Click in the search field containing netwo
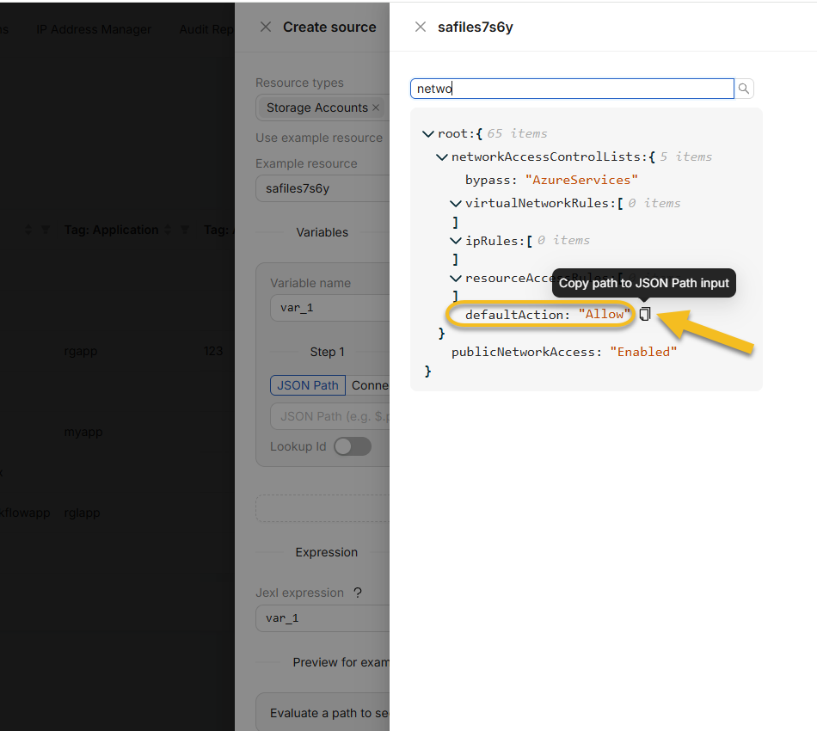 tap(572, 89)
